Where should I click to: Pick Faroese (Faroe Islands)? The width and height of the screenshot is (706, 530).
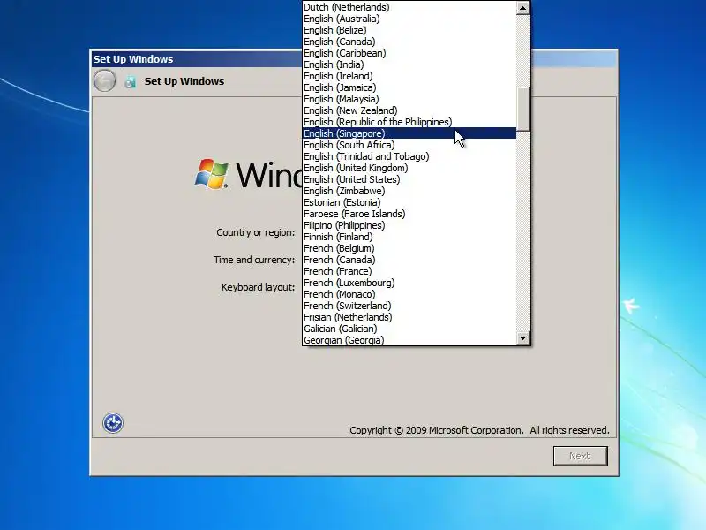[409, 214]
